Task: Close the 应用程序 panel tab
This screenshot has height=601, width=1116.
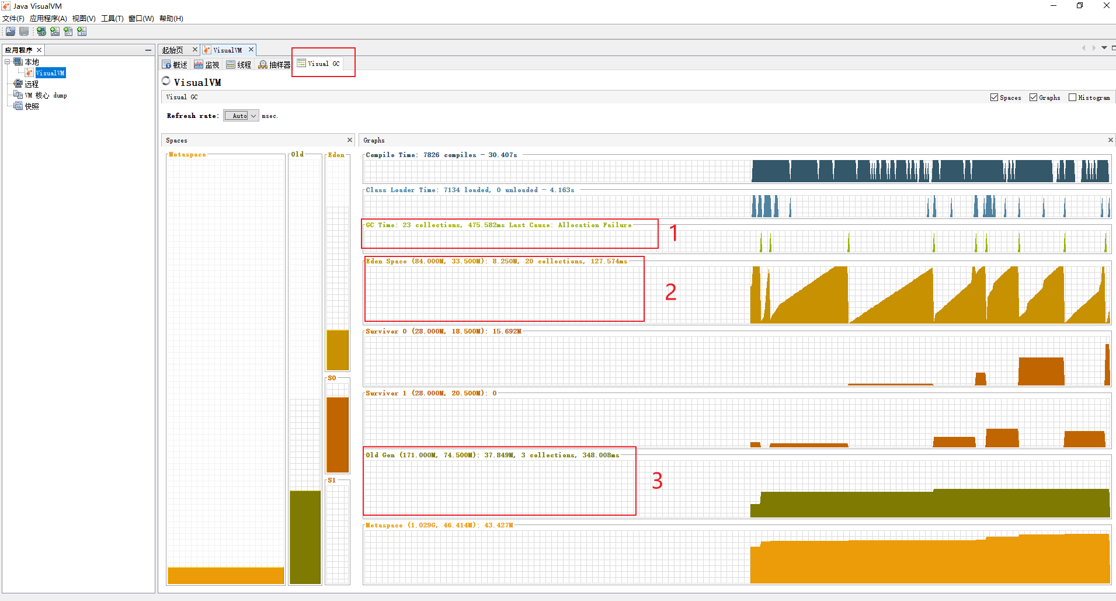Action: coord(39,50)
